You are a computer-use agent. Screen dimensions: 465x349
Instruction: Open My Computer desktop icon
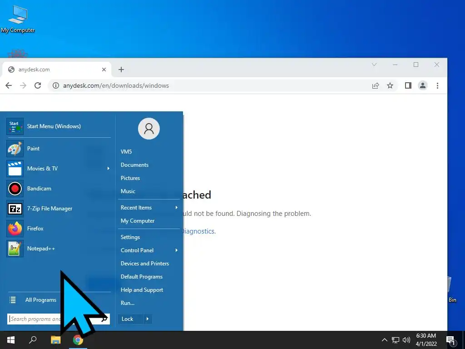(x=18, y=19)
